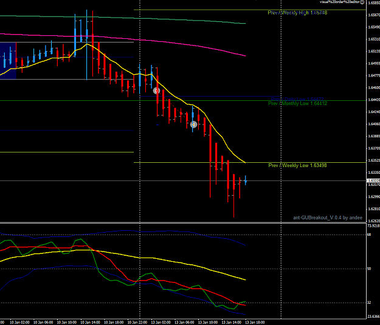Click the "13 Jan 18:00" time axis label
The width and height of the screenshot is (380, 325).
tap(255, 323)
